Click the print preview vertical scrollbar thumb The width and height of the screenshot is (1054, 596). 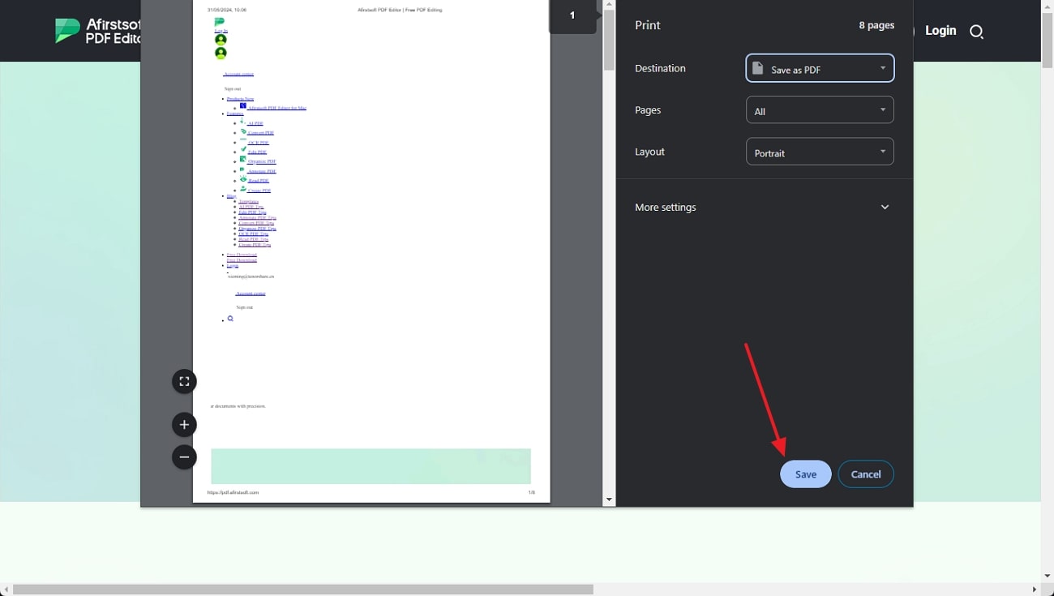(x=609, y=41)
